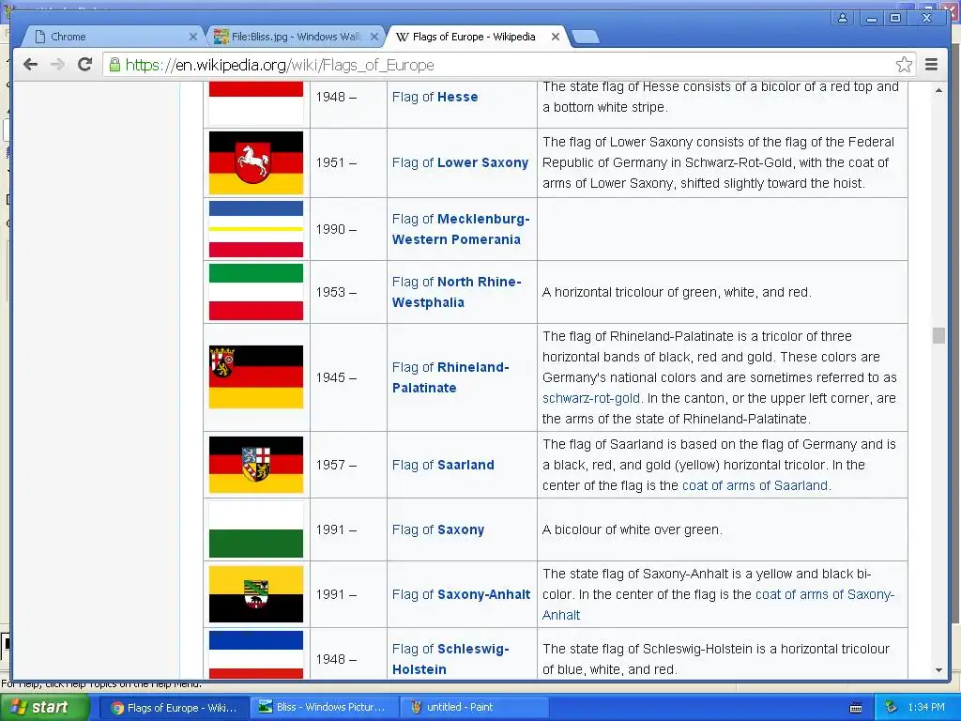Open coat of arms of Saxony-Anhalt link

tap(825, 594)
